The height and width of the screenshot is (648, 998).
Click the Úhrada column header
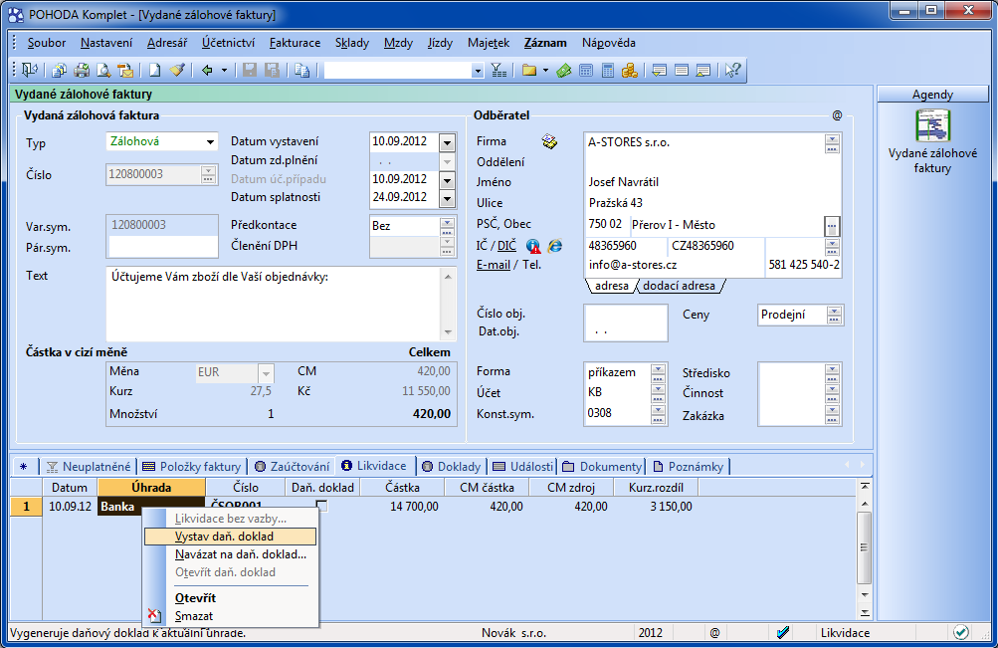pyautogui.click(x=151, y=488)
